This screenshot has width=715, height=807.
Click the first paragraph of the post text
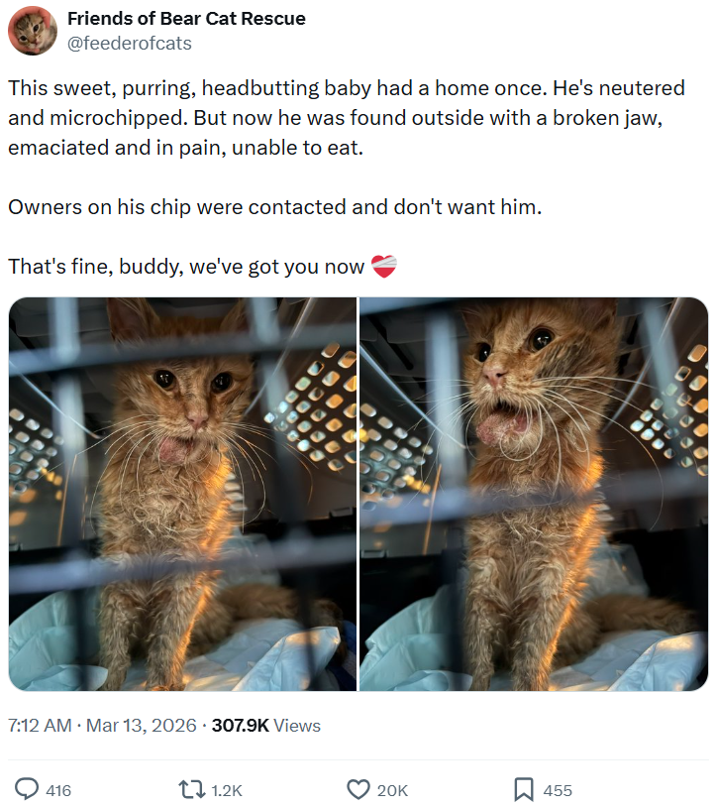tap(347, 118)
